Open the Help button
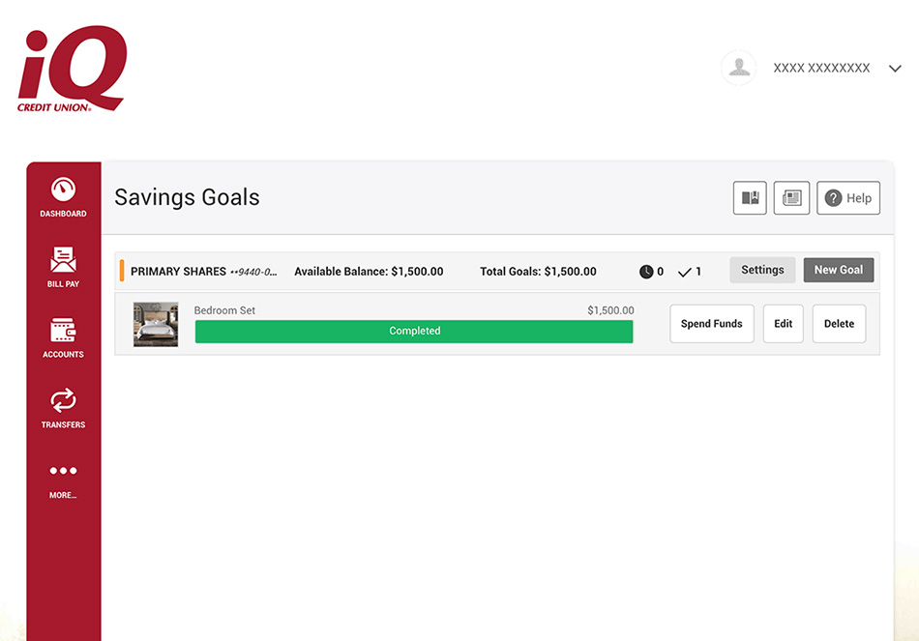This screenshot has height=641, width=919. 848,198
